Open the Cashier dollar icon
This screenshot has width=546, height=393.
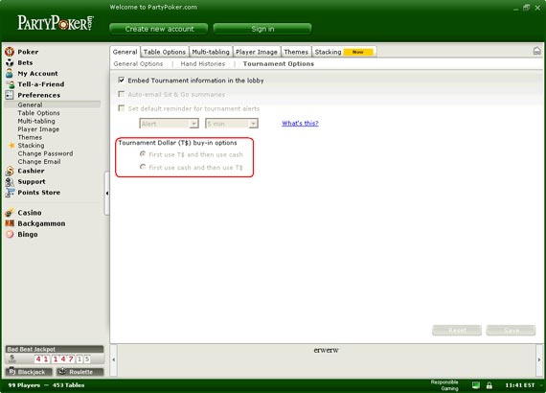[x=10, y=171]
